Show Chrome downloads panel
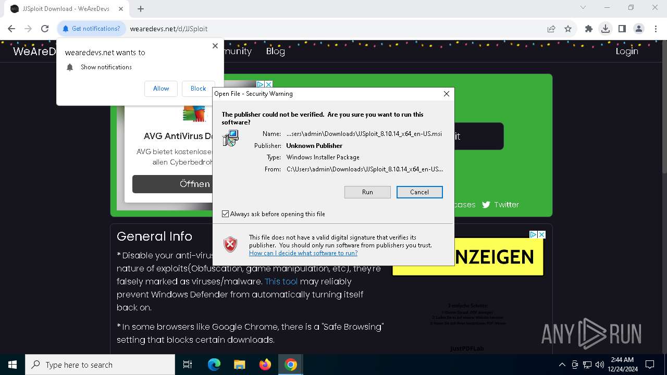Viewport: 667px width, 375px height. click(606, 29)
